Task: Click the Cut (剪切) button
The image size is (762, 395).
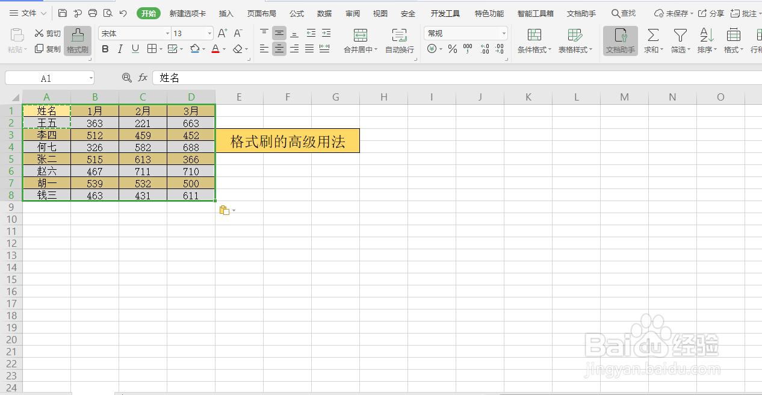Action: click(x=48, y=33)
